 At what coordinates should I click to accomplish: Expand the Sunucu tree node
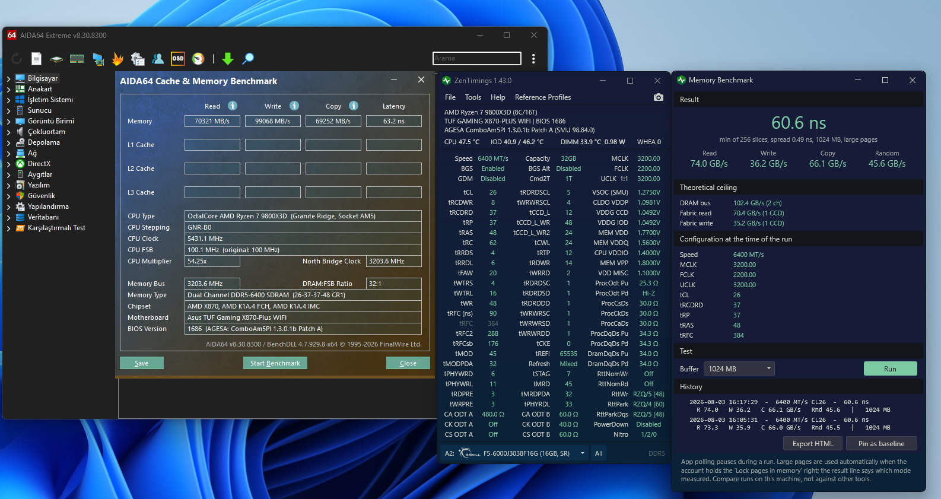tap(8, 110)
